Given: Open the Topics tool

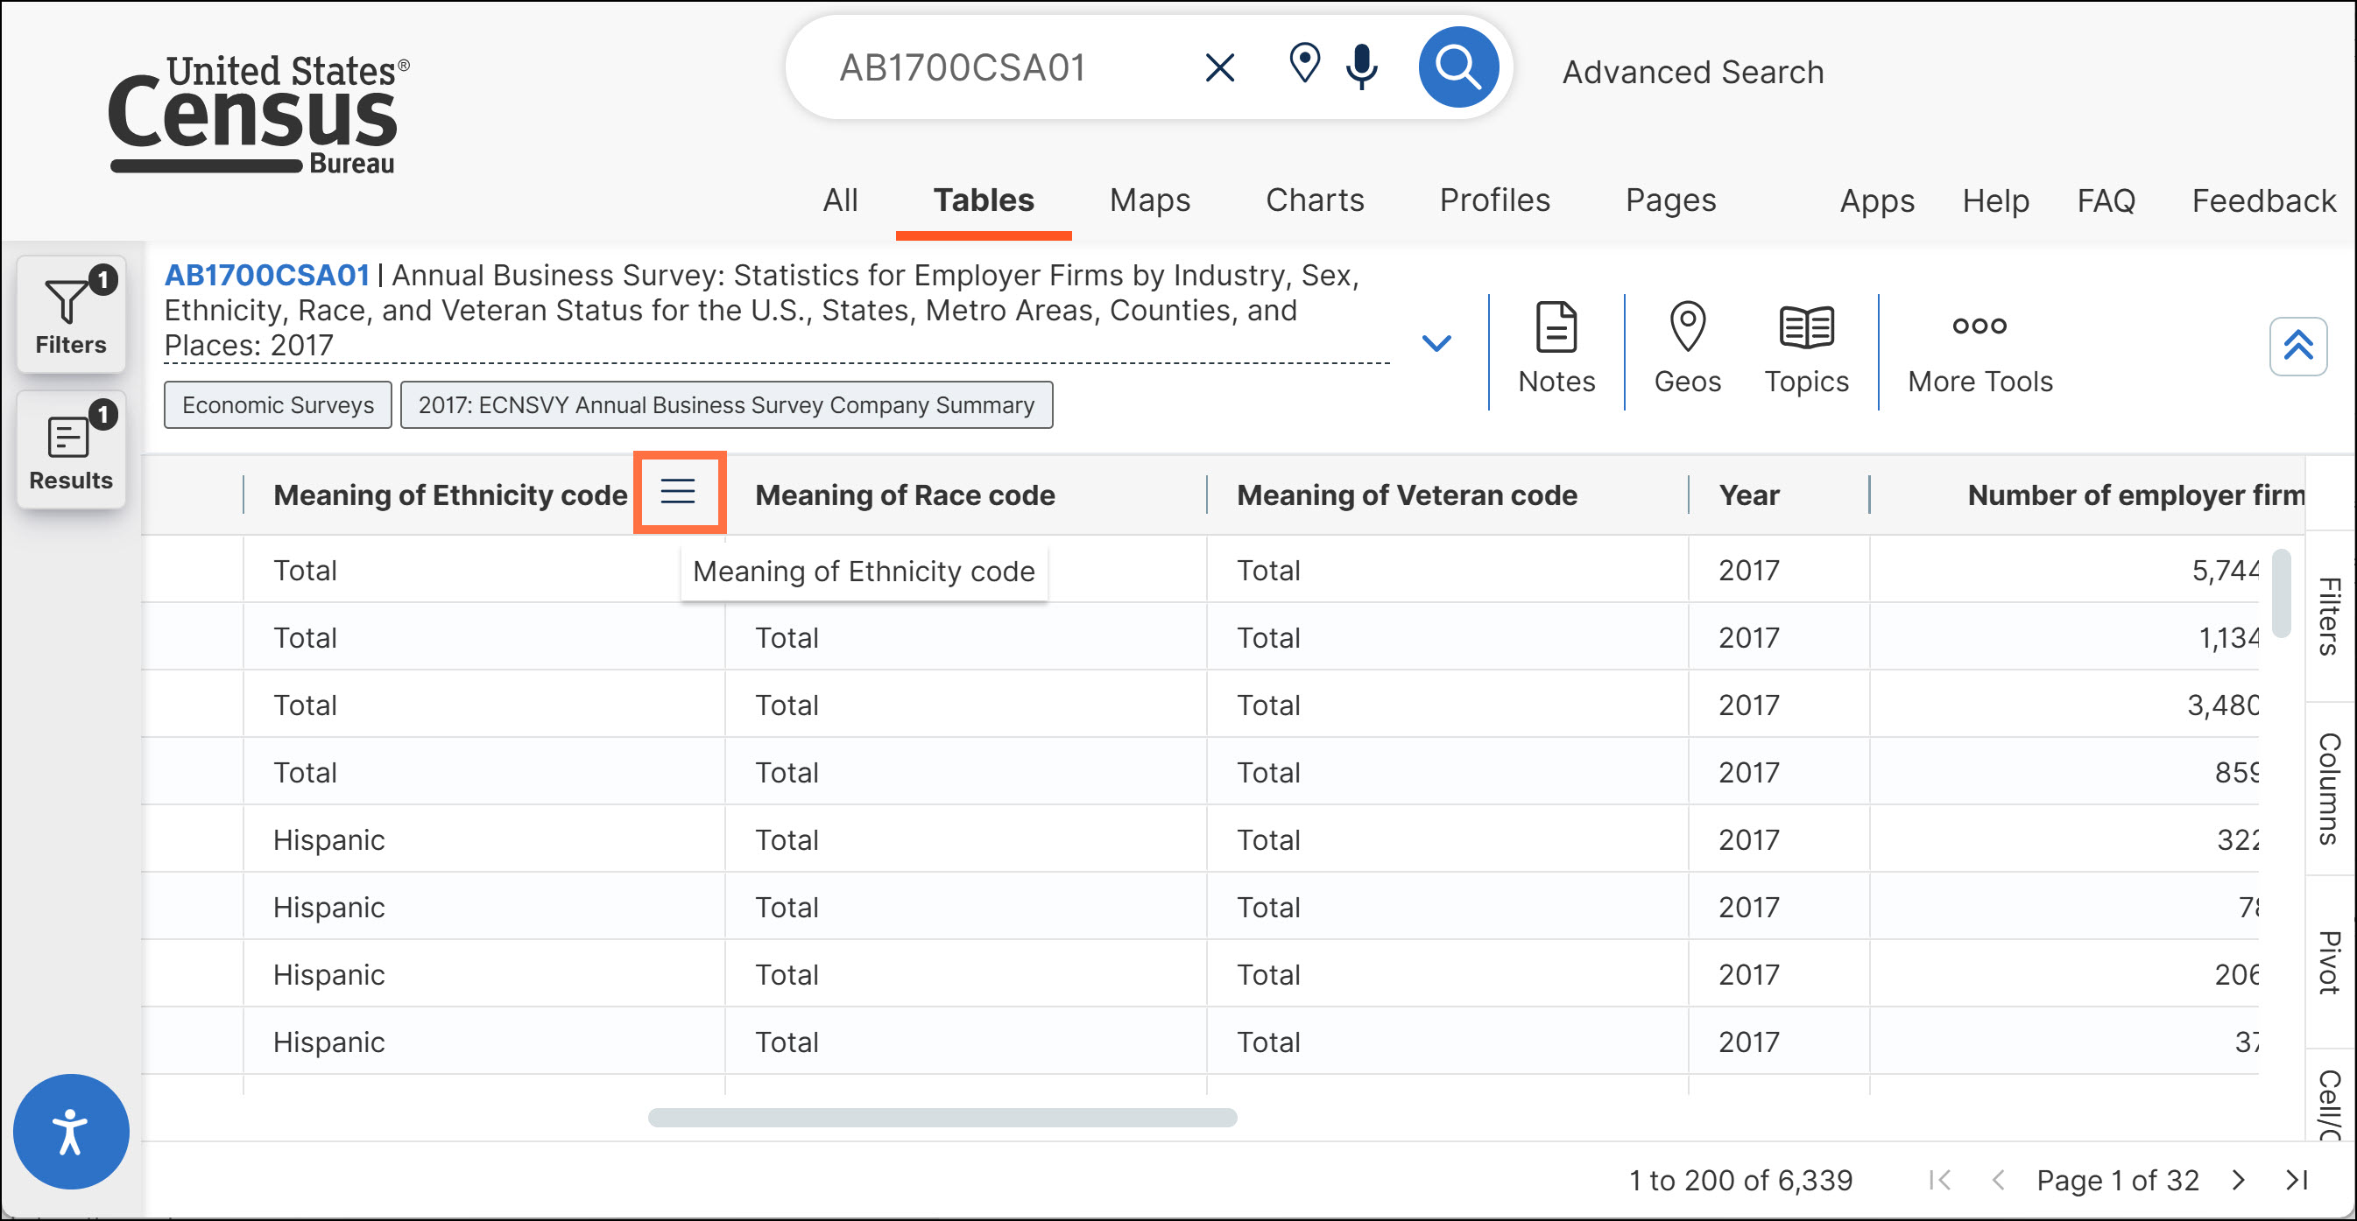Looking at the screenshot, I should pos(1806,348).
